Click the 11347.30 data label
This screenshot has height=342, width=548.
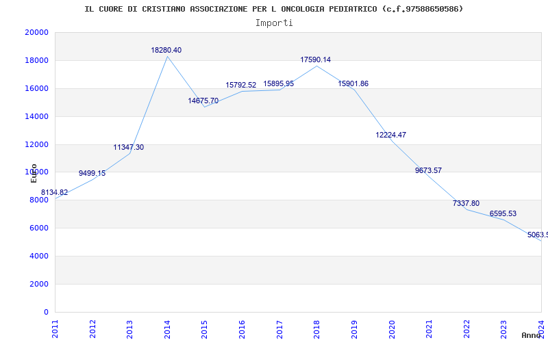pyautogui.click(x=128, y=148)
